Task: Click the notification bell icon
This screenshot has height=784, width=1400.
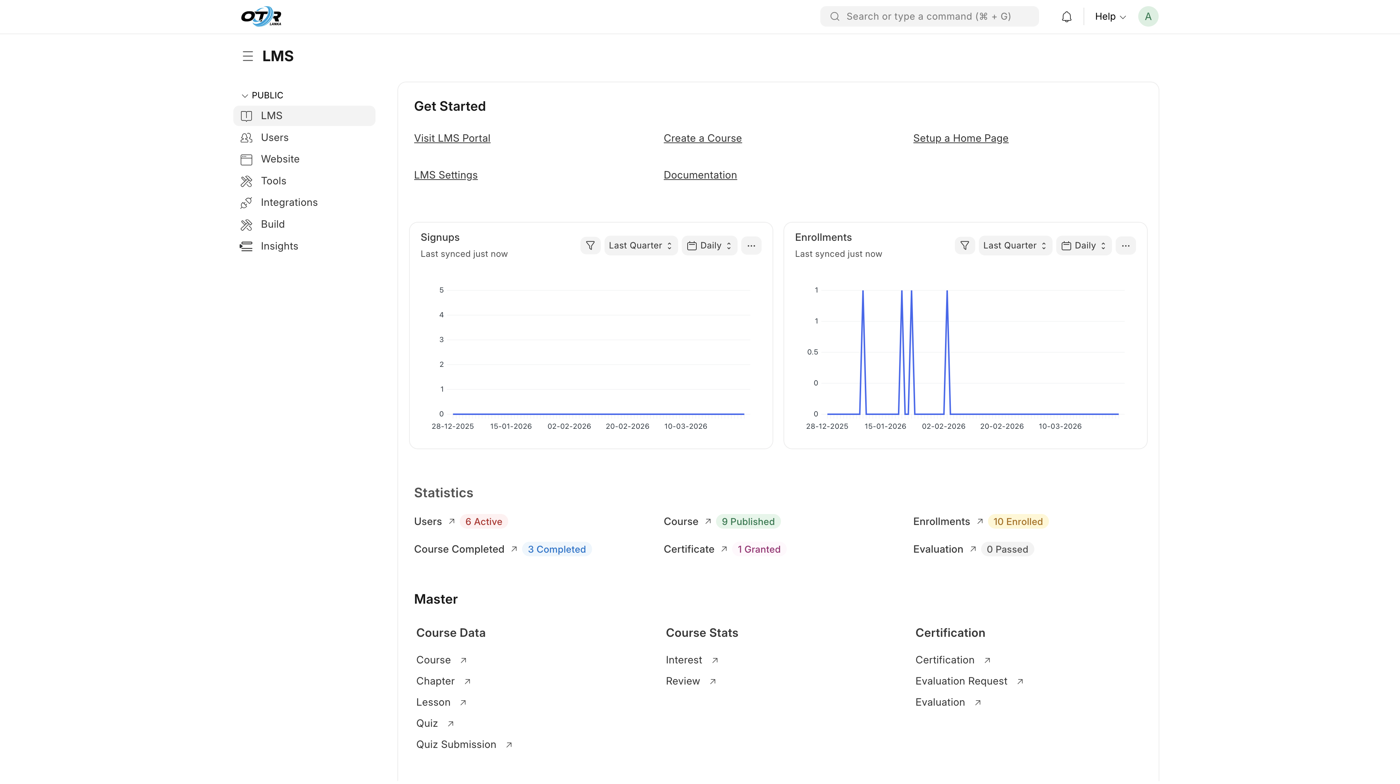Action: point(1066,17)
